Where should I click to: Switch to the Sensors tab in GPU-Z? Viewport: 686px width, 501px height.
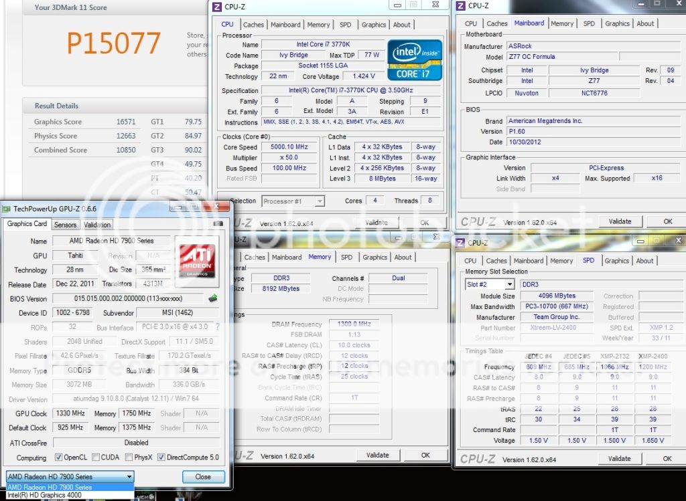pyautogui.click(x=65, y=225)
